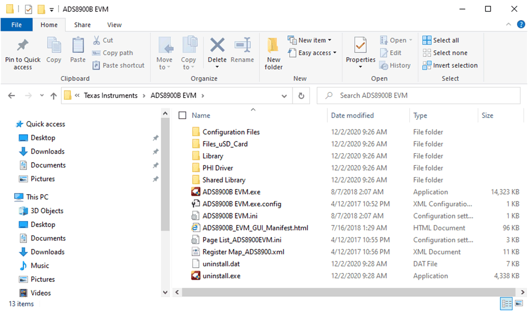
Task: Open the File menu
Action: point(16,24)
